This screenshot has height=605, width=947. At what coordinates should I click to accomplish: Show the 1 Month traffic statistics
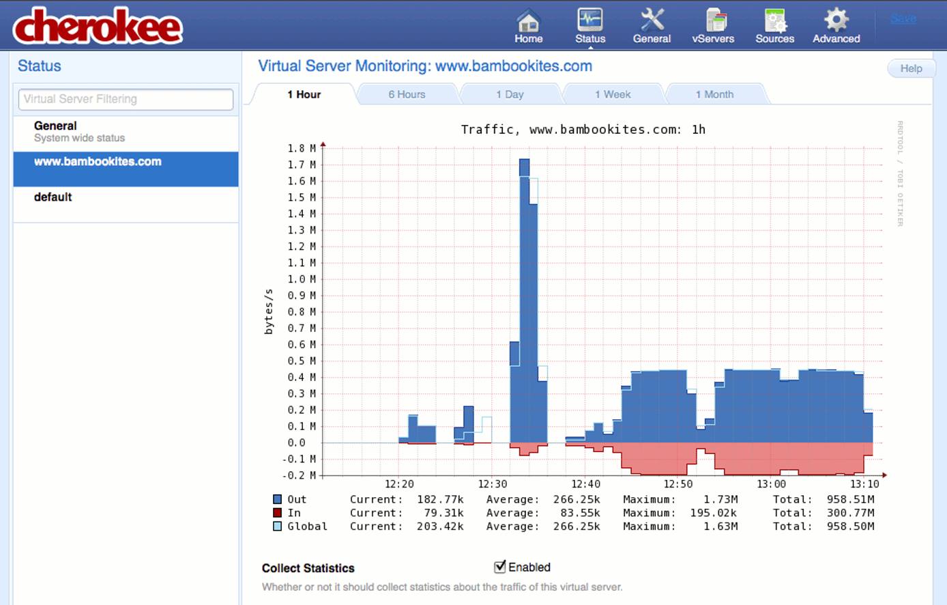[716, 94]
